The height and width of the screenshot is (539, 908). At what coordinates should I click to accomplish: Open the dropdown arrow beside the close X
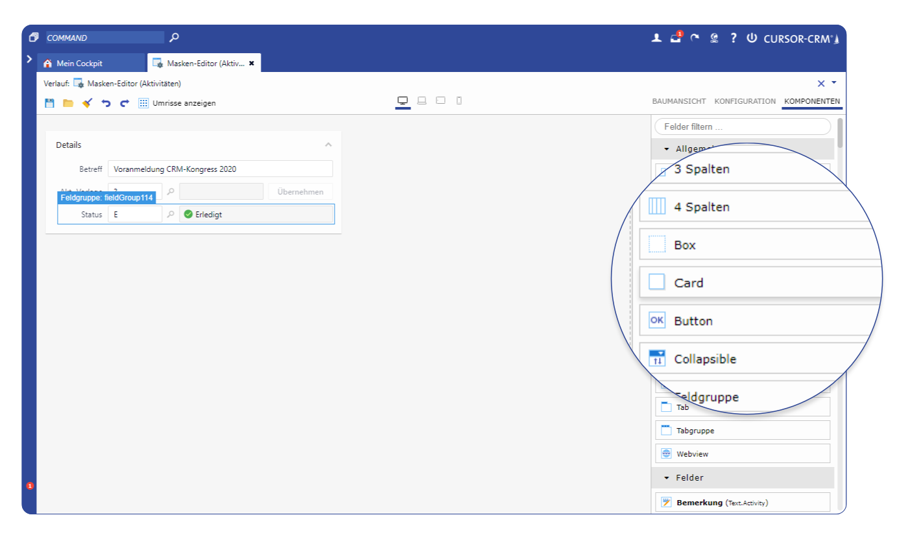834,82
